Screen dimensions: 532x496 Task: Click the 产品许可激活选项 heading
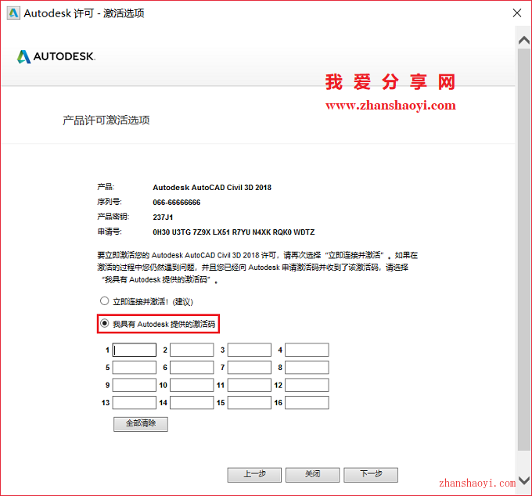coord(106,120)
